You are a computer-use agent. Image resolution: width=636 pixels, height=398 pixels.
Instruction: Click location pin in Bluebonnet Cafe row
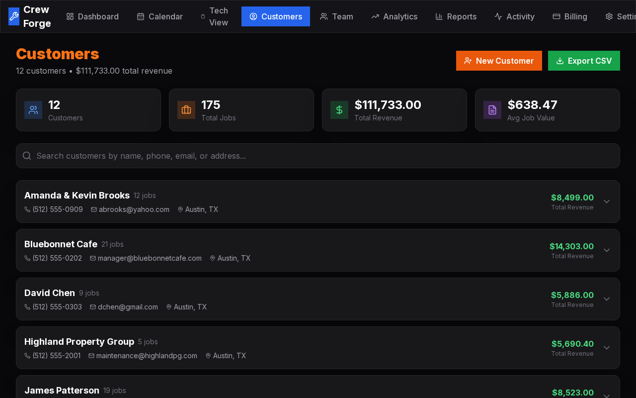213,258
